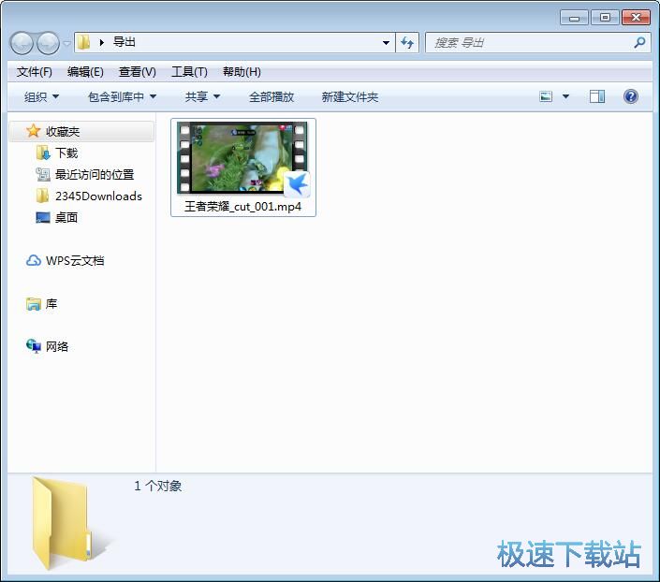The height and width of the screenshot is (582, 660).
Task: Open the 编辑(E) menu
Action: click(x=85, y=72)
